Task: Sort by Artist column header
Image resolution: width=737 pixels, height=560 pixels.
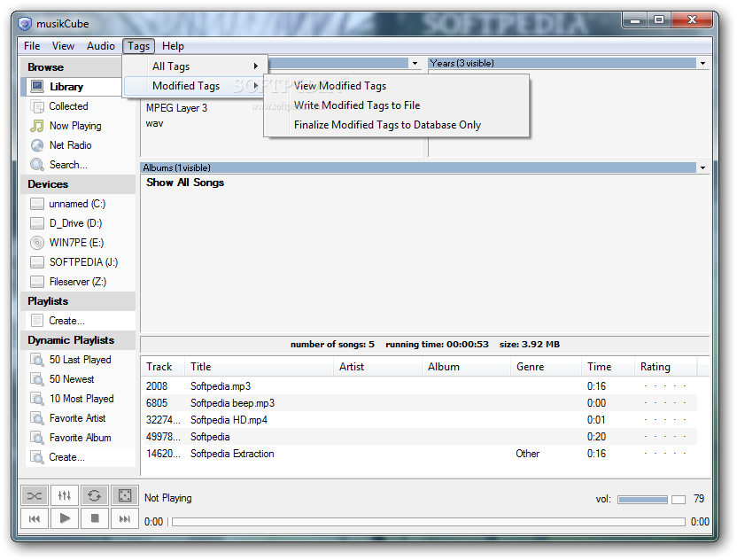Action: [378, 367]
